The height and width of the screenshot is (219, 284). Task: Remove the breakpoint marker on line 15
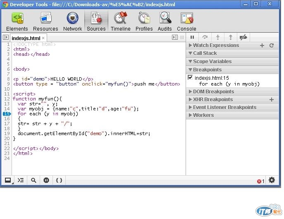point(7,114)
